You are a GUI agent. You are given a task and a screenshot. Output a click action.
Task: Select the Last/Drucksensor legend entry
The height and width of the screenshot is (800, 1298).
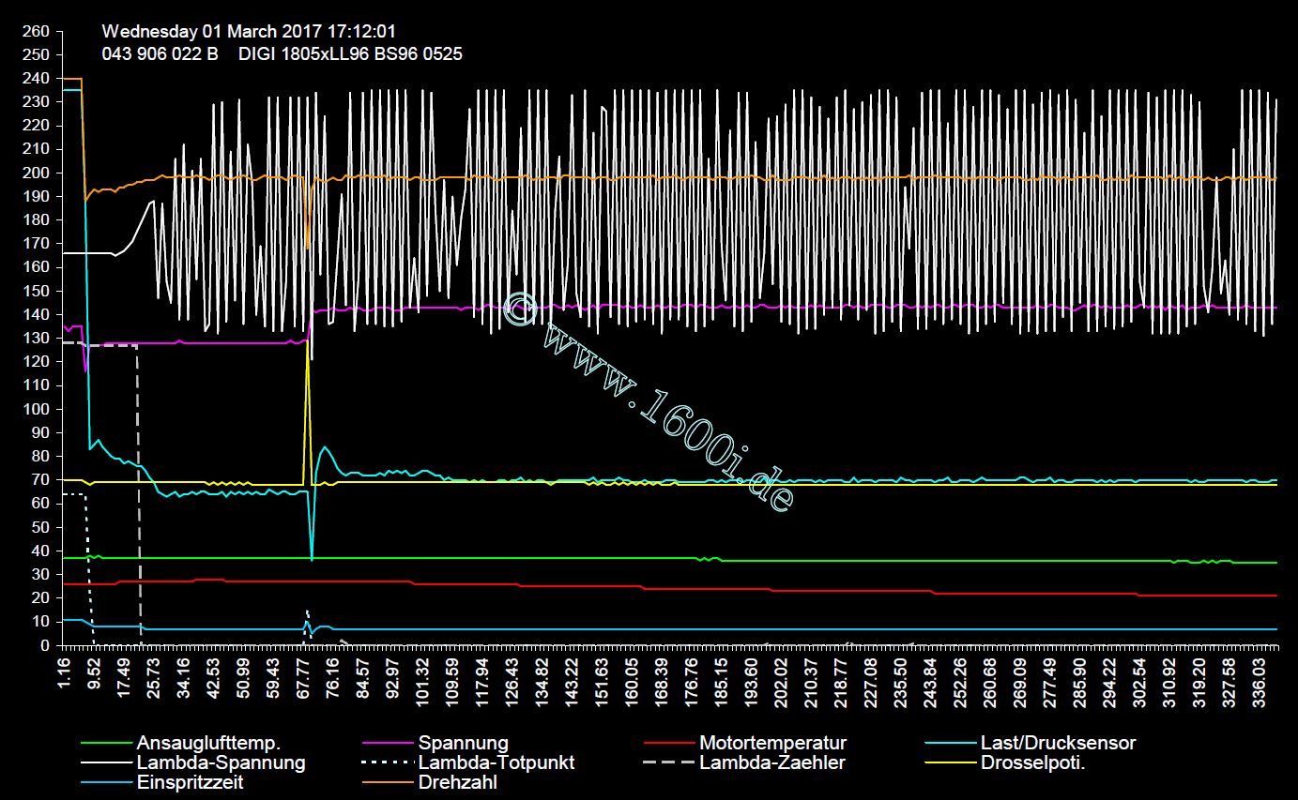pyautogui.click(x=1058, y=743)
